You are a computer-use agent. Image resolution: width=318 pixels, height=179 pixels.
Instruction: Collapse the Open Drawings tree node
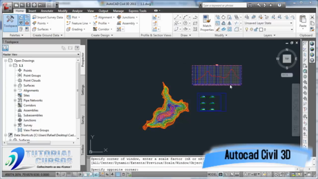(x=5, y=61)
